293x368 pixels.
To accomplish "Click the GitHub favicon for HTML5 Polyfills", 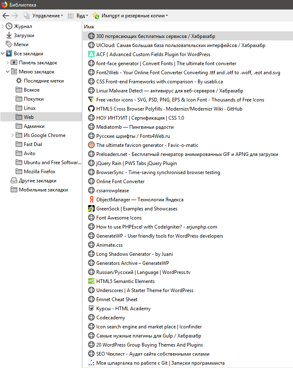I will click(x=91, y=109).
